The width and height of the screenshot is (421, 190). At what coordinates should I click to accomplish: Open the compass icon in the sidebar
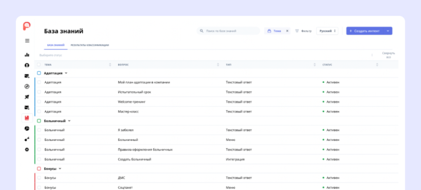tap(27, 87)
